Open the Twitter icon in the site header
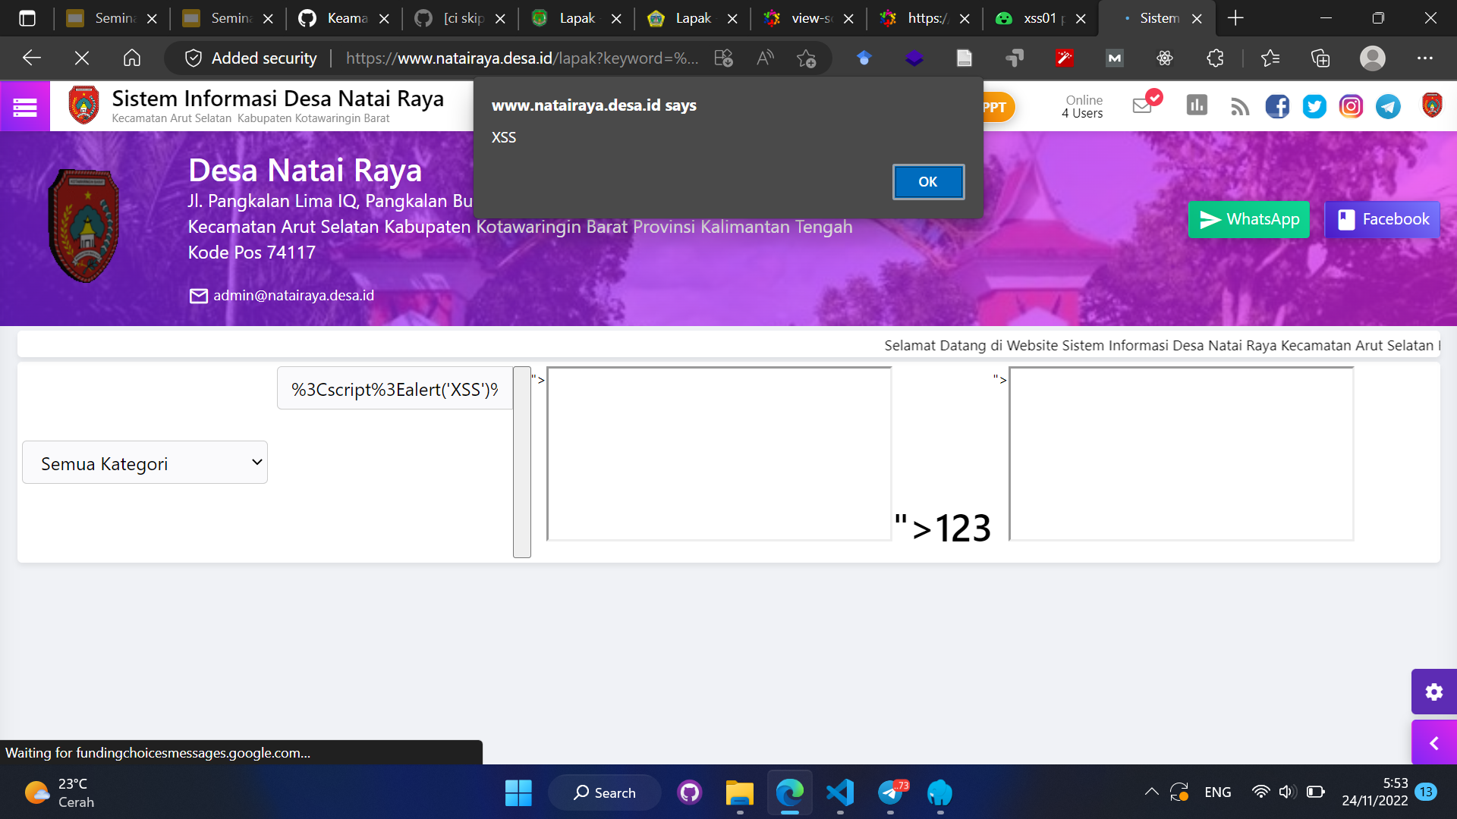 [1314, 106]
